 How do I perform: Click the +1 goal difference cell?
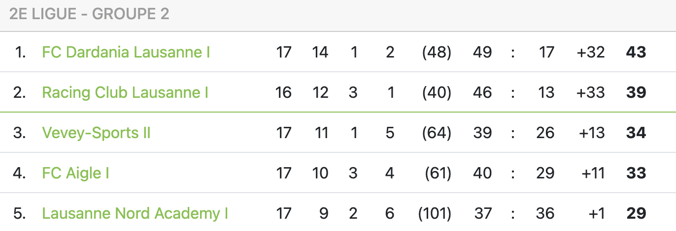pos(596,213)
